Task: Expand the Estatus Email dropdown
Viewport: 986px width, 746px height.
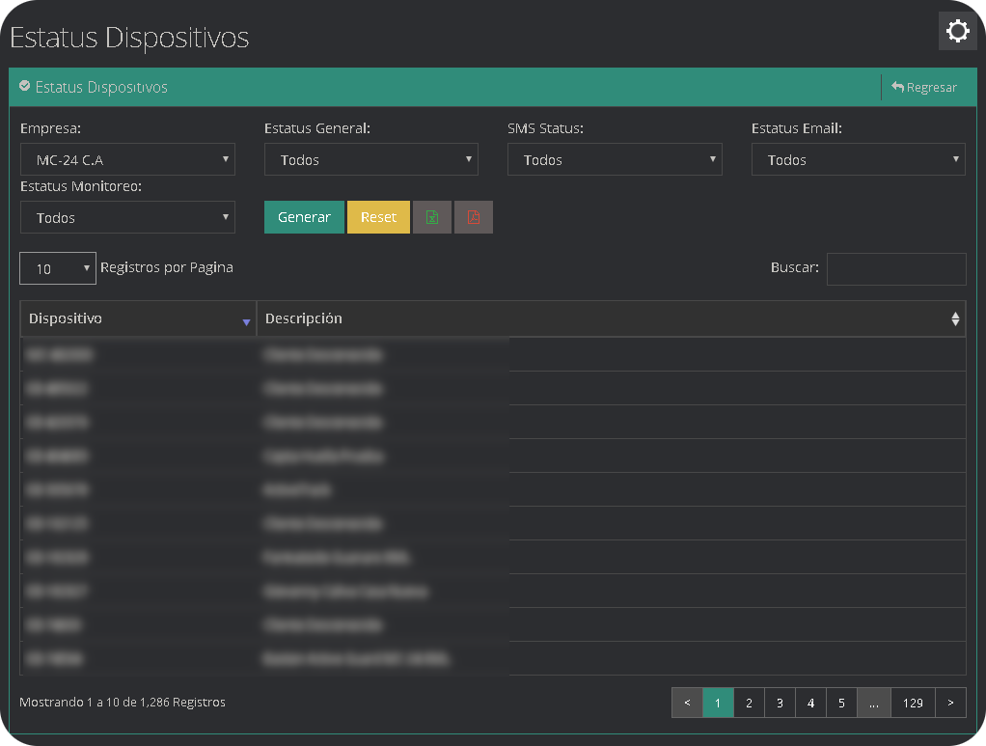Action: pyautogui.click(x=858, y=160)
